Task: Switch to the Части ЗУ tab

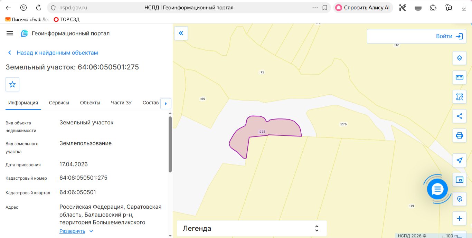Action: click(121, 103)
